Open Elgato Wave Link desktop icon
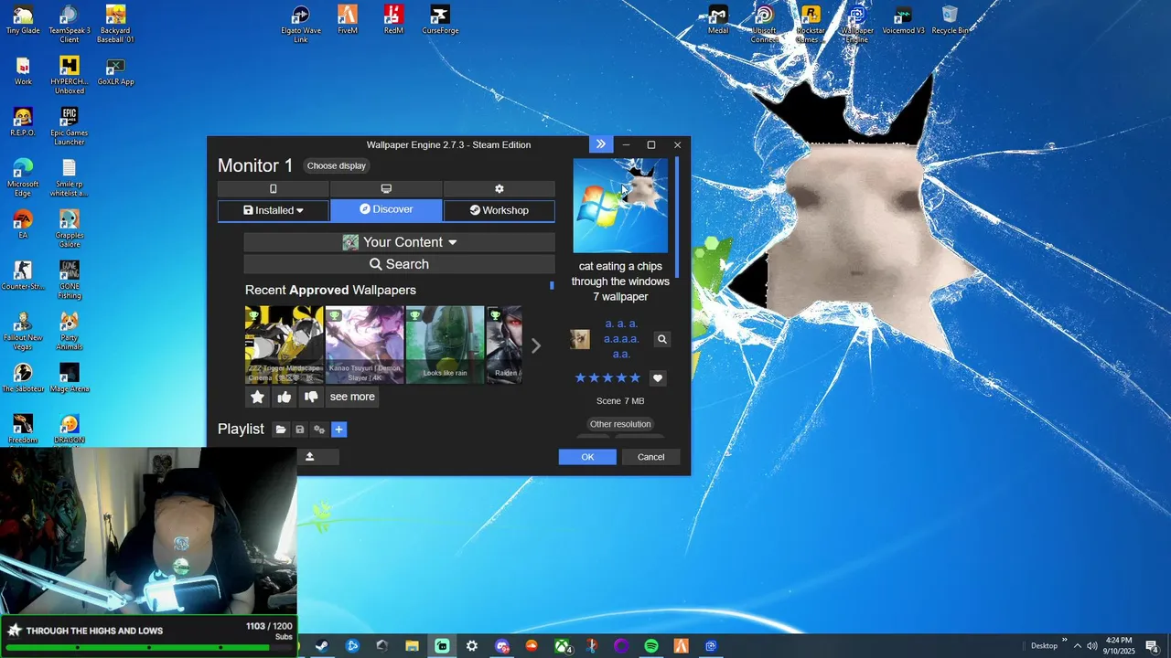 point(301,24)
